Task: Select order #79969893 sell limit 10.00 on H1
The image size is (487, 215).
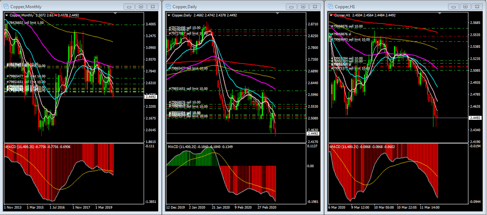Action: click(351, 40)
